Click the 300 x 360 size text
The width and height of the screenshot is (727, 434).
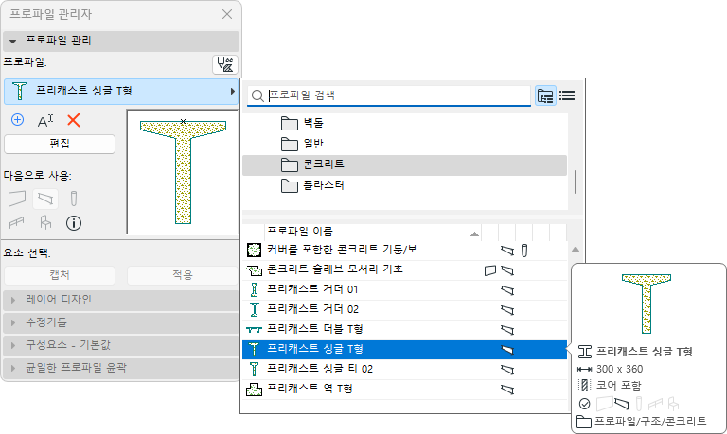pos(619,369)
